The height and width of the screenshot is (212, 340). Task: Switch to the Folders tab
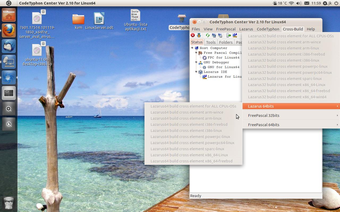coord(226,42)
